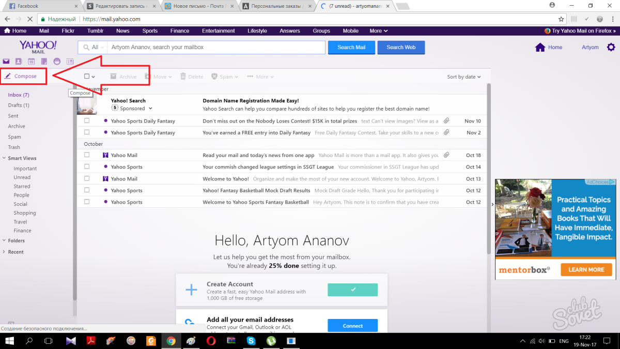Open Finance in the Yahoo navigation bar
Viewport: 620px width, 349px height.
click(180, 31)
